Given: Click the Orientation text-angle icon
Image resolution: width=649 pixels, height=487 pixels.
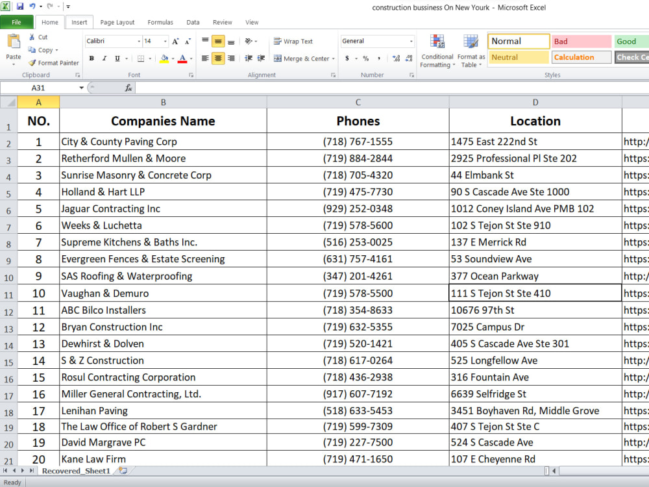Looking at the screenshot, I should [x=249, y=41].
